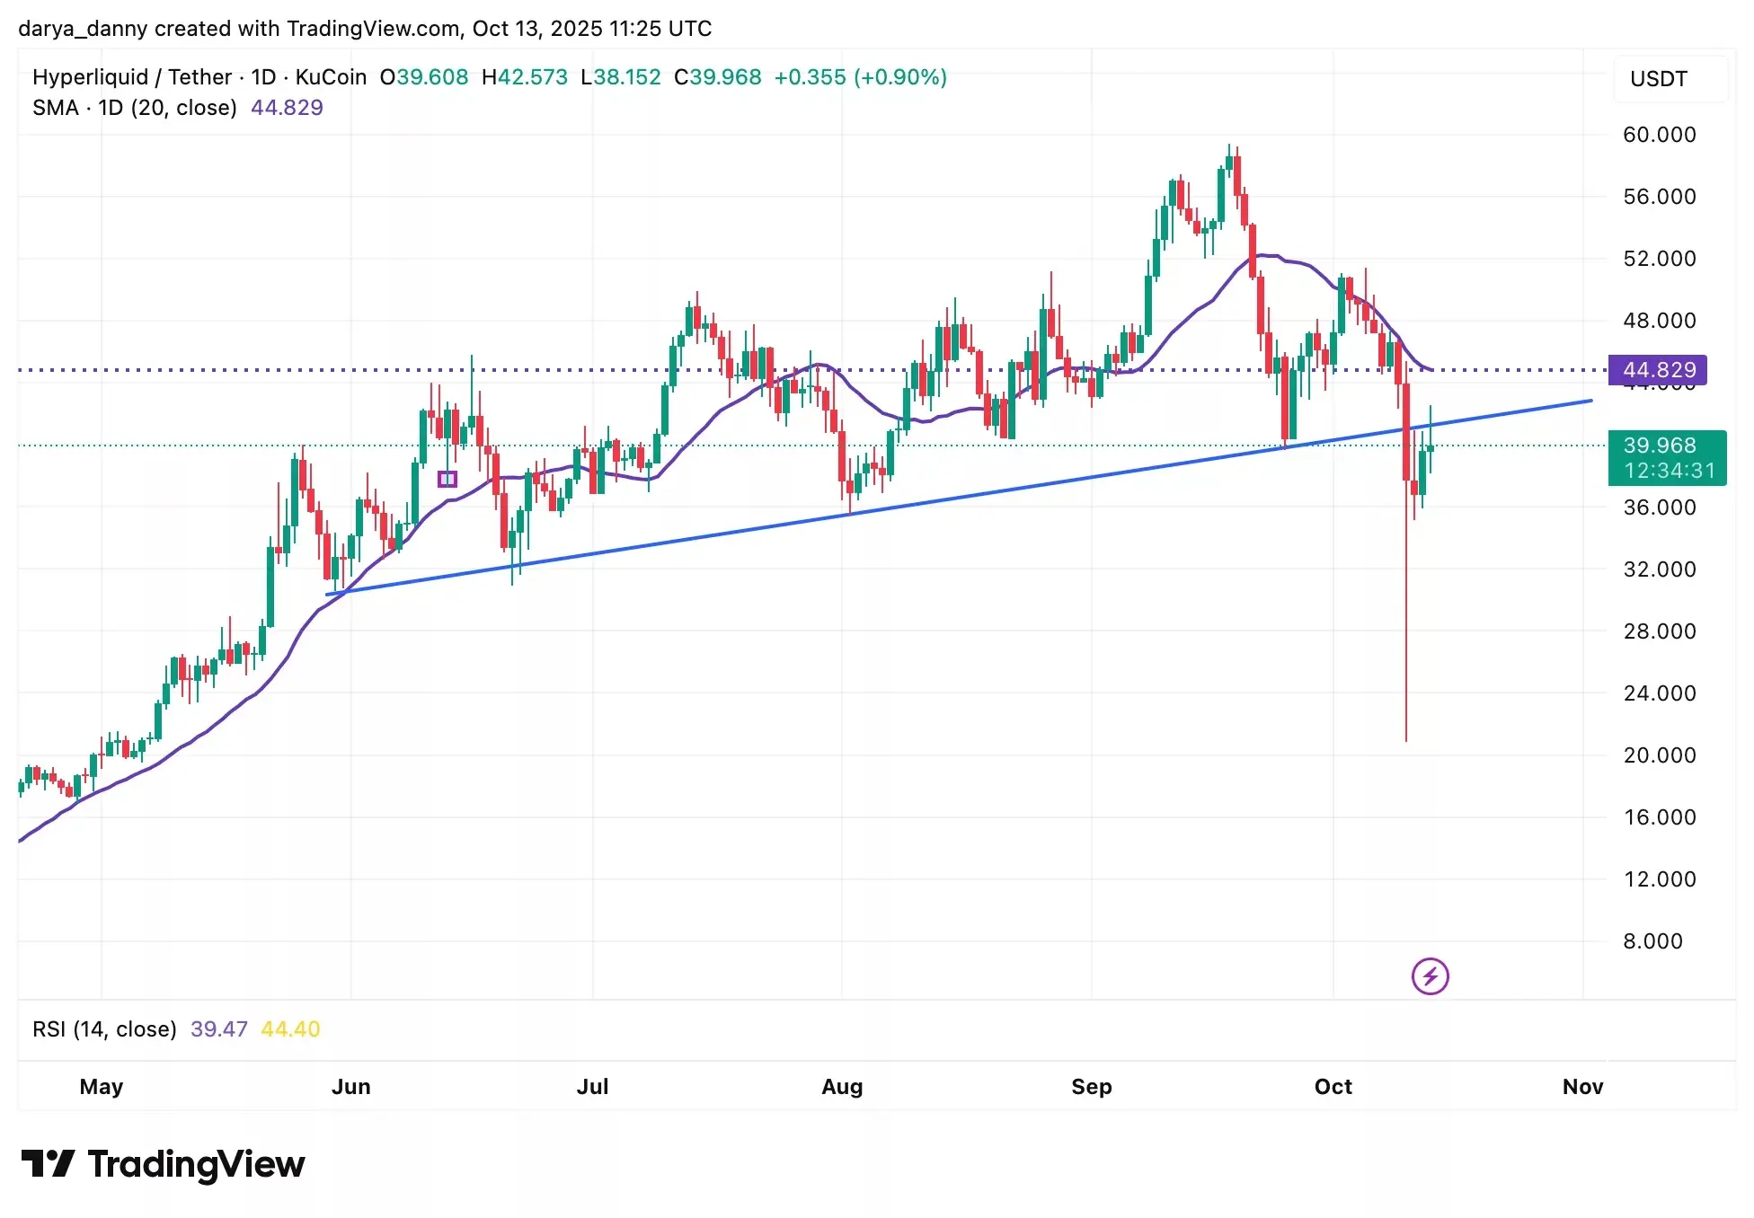
Task: Click the SMA 1D (20, close) indicator label
Action: pyautogui.click(x=135, y=108)
